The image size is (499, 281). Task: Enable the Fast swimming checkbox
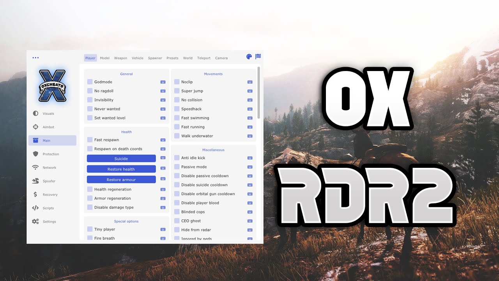177,118
